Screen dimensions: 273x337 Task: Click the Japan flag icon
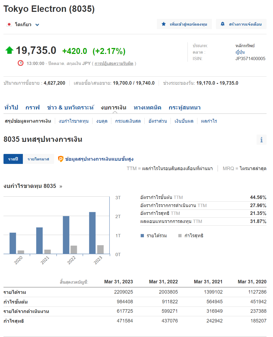[x=9, y=25]
